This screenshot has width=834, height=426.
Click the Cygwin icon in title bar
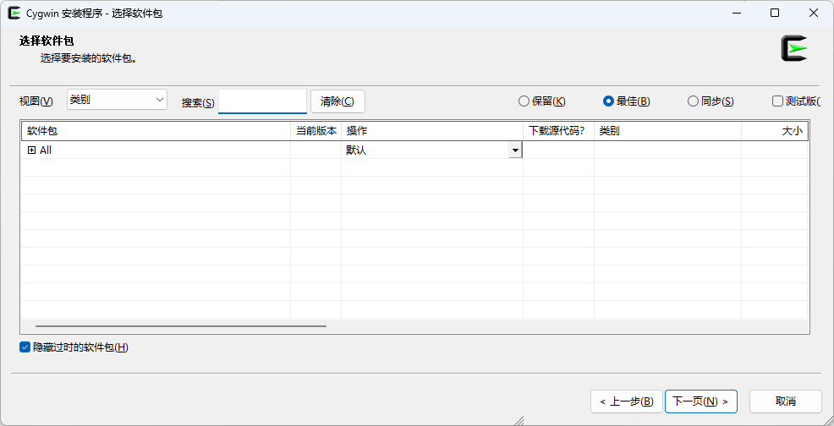[x=14, y=14]
